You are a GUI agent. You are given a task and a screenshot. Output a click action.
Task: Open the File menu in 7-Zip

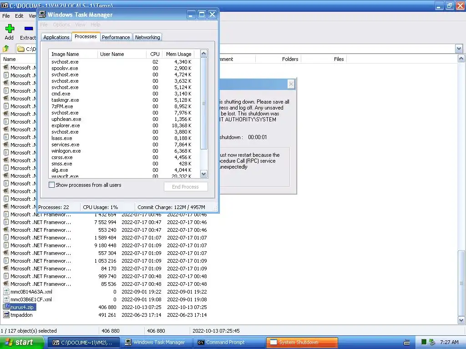pos(6,16)
